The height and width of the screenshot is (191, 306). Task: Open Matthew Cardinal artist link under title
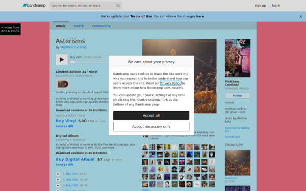tap(73, 47)
